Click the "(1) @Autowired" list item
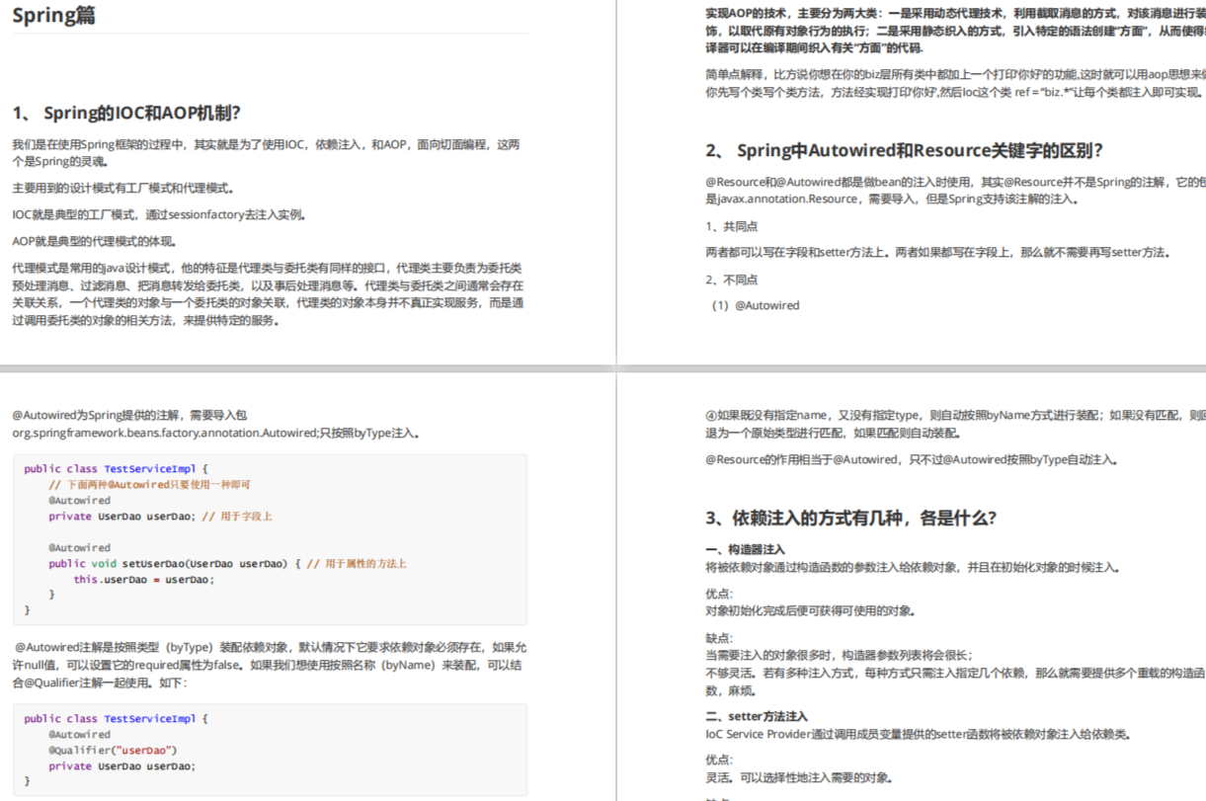The width and height of the screenshot is (1206, 801). click(756, 305)
